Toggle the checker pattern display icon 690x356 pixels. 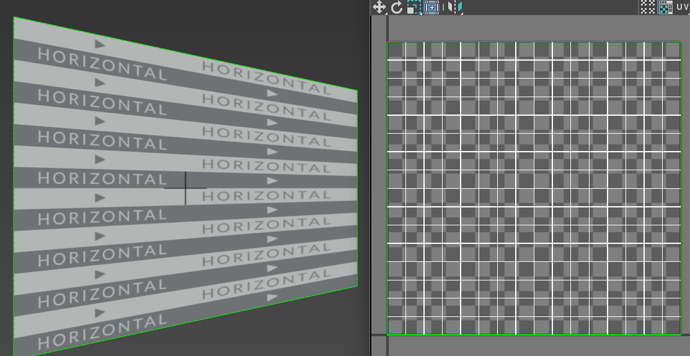pyautogui.click(x=648, y=7)
